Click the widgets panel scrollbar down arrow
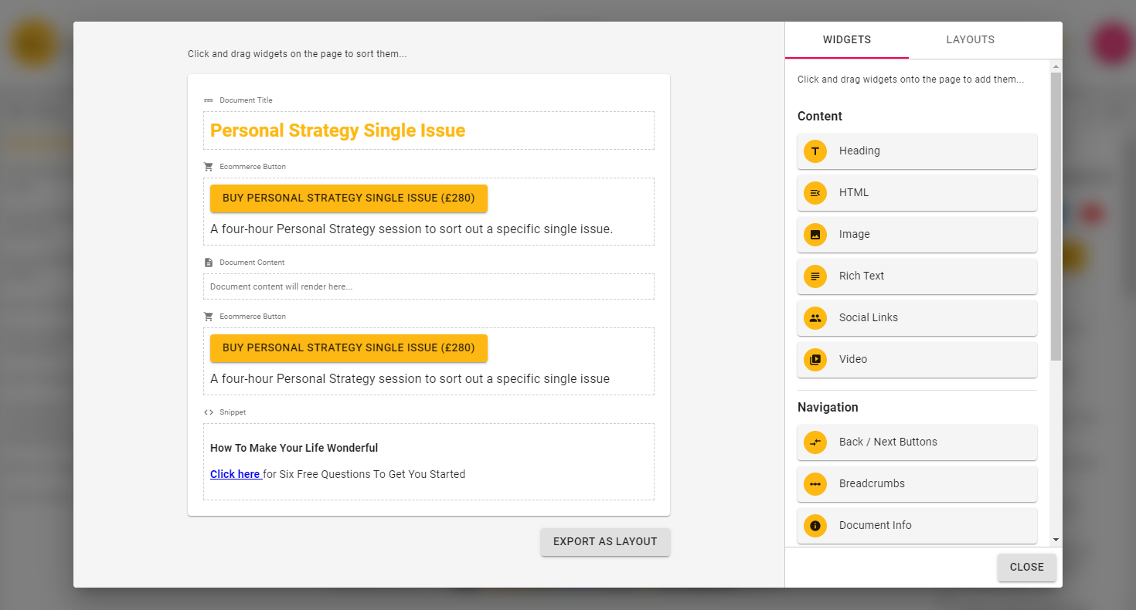 tap(1056, 540)
